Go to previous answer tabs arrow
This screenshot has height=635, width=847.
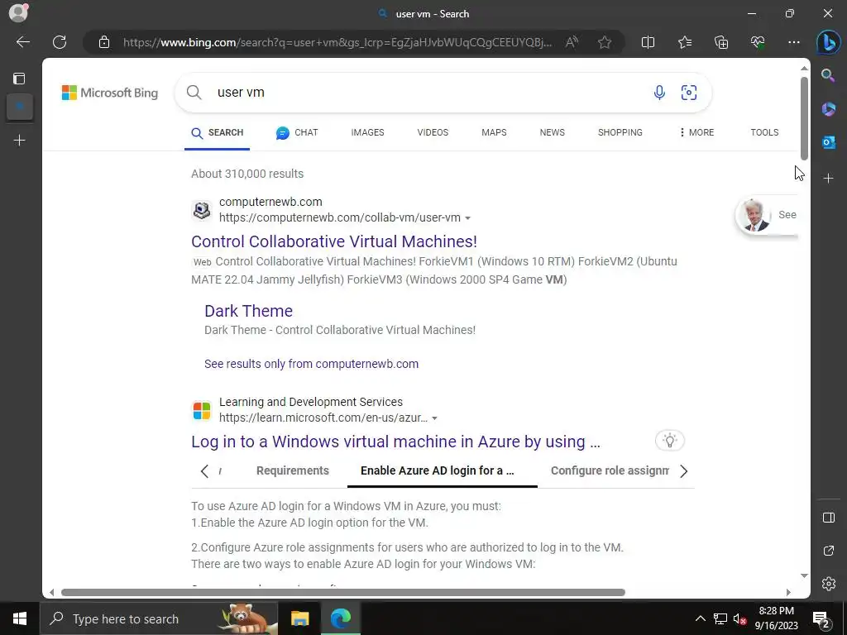click(x=204, y=470)
